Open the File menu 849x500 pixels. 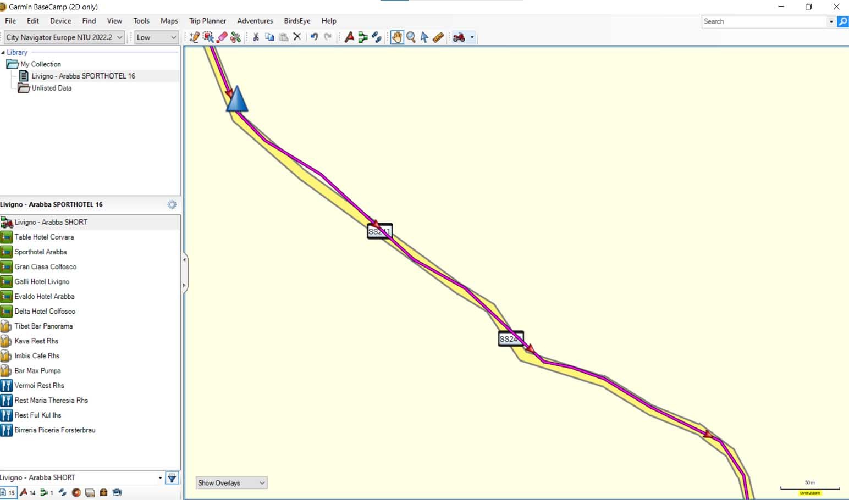pyautogui.click(x=10, y=21)
